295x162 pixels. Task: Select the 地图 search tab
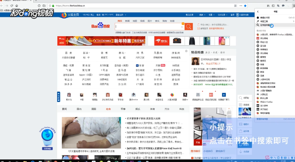point(135,21)
